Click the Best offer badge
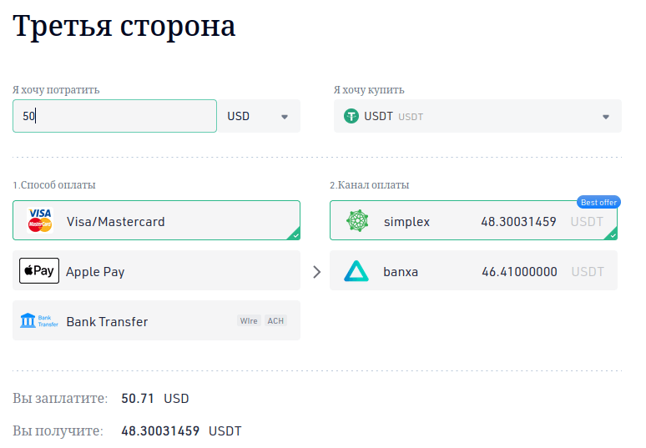 598,202
